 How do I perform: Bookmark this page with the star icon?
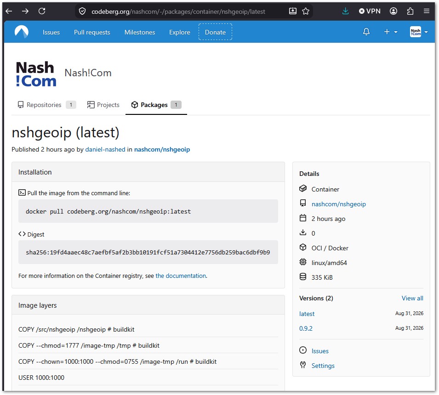[x=306, y=11]
